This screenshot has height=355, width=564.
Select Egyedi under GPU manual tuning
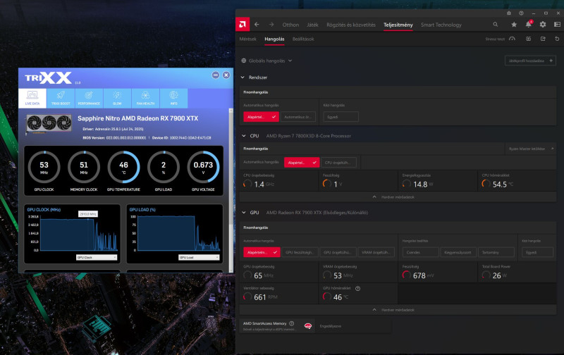click(537, 252)
